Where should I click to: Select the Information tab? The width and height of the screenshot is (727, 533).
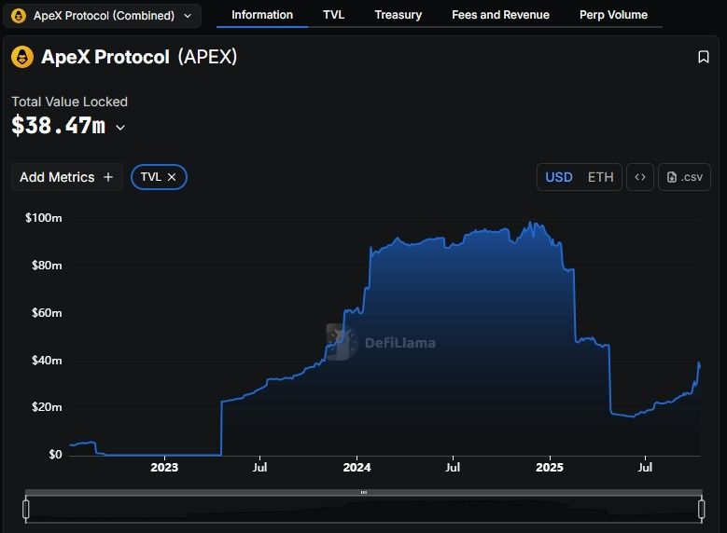pos(262,15)
